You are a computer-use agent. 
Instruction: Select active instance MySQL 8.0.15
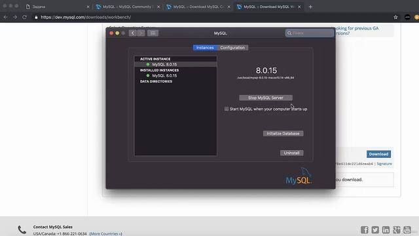175,64
